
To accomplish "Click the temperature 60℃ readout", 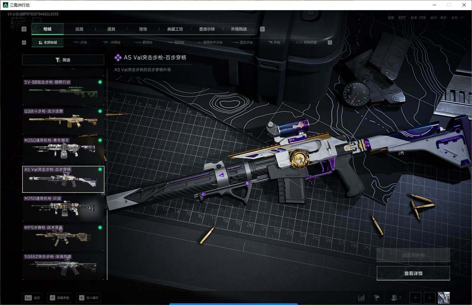I will click(x=397, y=18).
